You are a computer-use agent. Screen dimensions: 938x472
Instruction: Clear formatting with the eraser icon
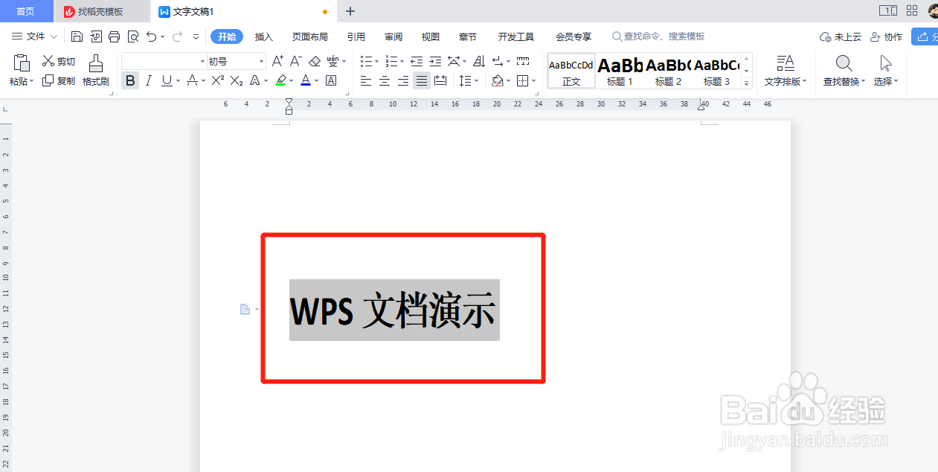click(x=315, y=61)
